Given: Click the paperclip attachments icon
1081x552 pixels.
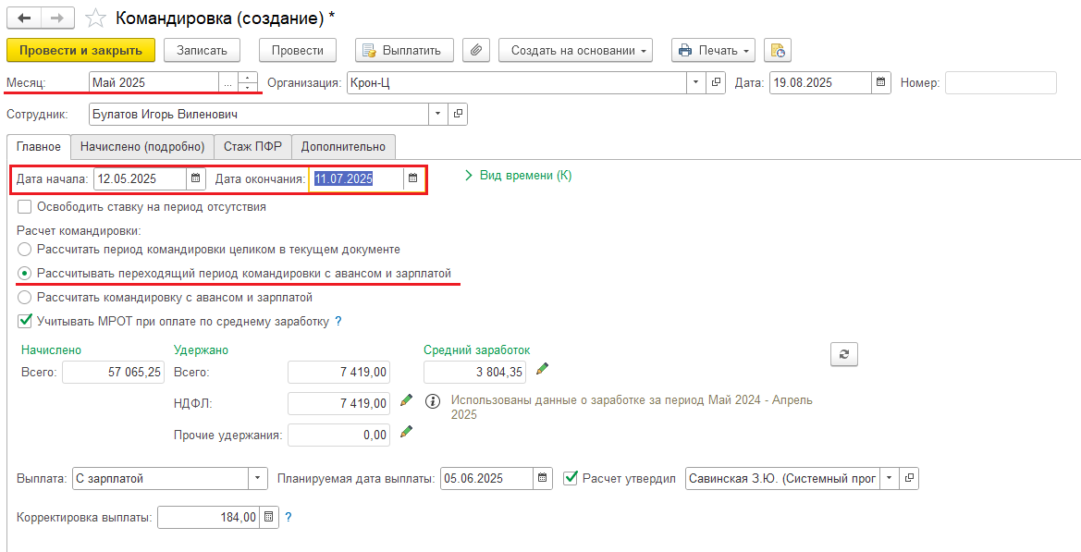Looking at the screenshot, I should [x=474, y=50].
